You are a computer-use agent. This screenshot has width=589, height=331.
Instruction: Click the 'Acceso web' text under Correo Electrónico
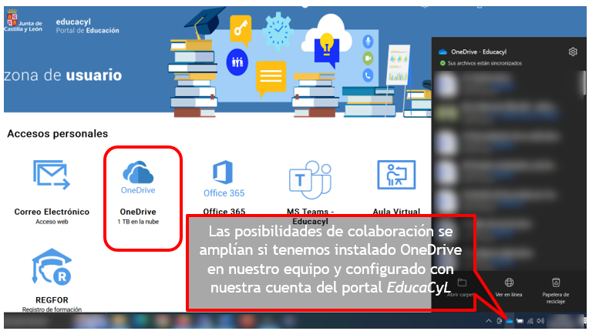[x=52, y=222]
